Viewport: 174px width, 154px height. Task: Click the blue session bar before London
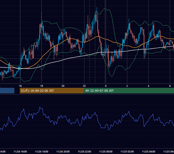pyautogui.click(x=7, y=91)
